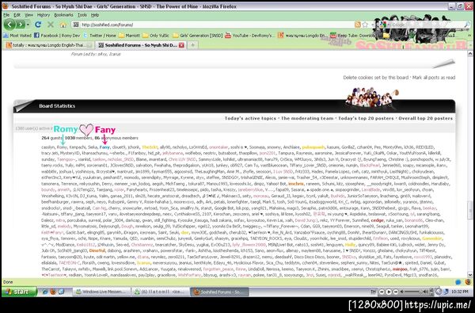475x313 pixels.
Task: Launch Internet Explorer from the Quick Launch
Action: click(45, 292)
